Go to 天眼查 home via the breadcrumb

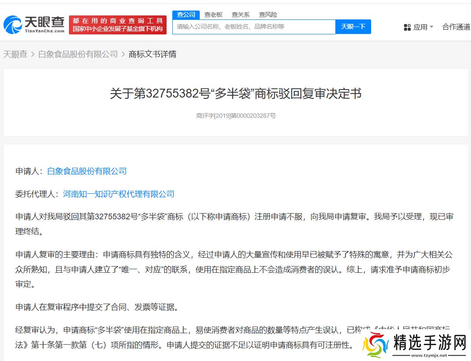click(x=15, y=54)
